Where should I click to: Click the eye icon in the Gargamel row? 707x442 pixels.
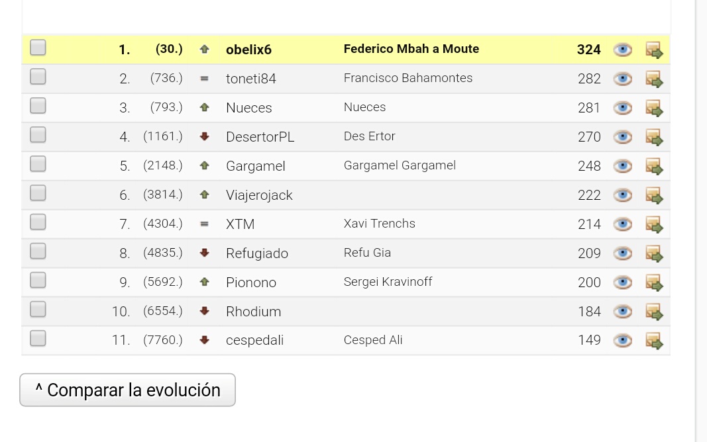pos(623,166)
